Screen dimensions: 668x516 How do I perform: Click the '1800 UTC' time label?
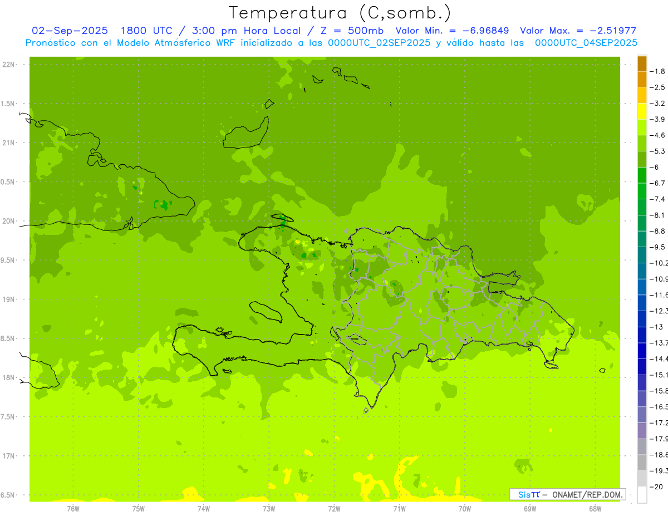[x=147, y=31]
